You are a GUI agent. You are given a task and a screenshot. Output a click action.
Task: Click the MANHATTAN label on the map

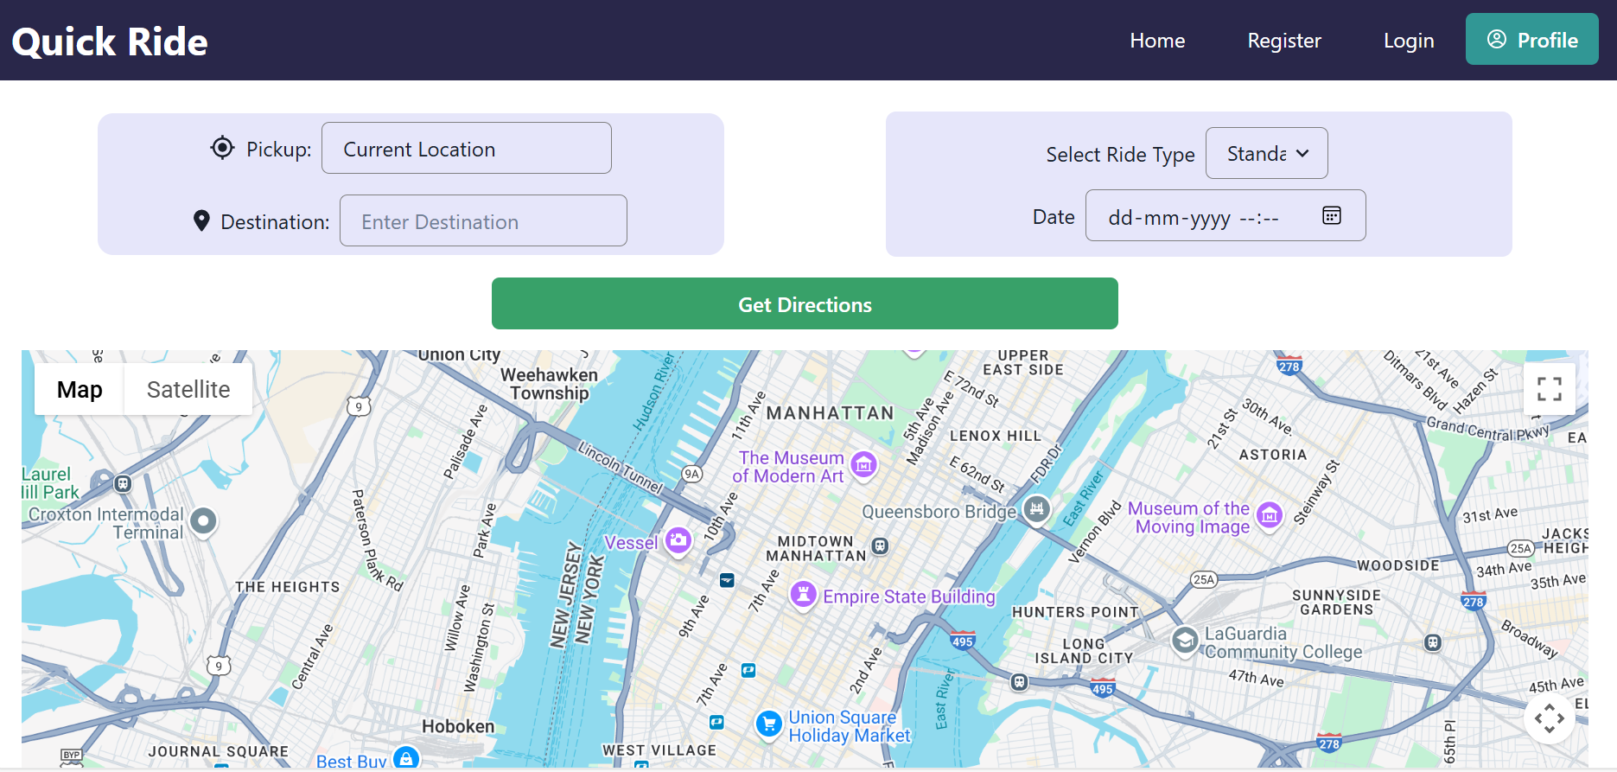tap(831, 413)
